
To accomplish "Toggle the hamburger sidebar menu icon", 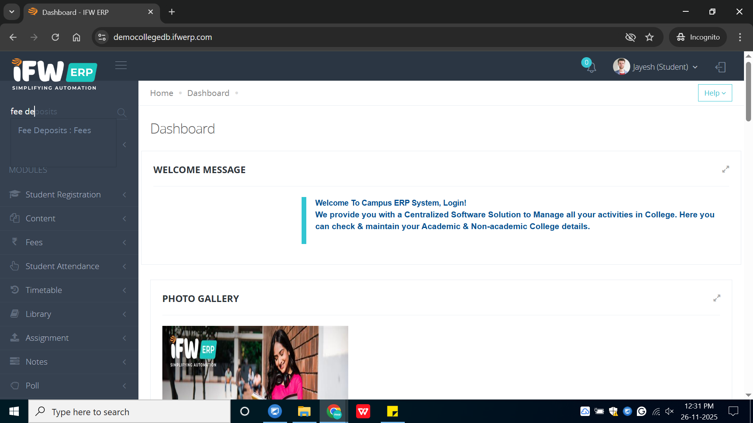I will (x=121, y=65).
